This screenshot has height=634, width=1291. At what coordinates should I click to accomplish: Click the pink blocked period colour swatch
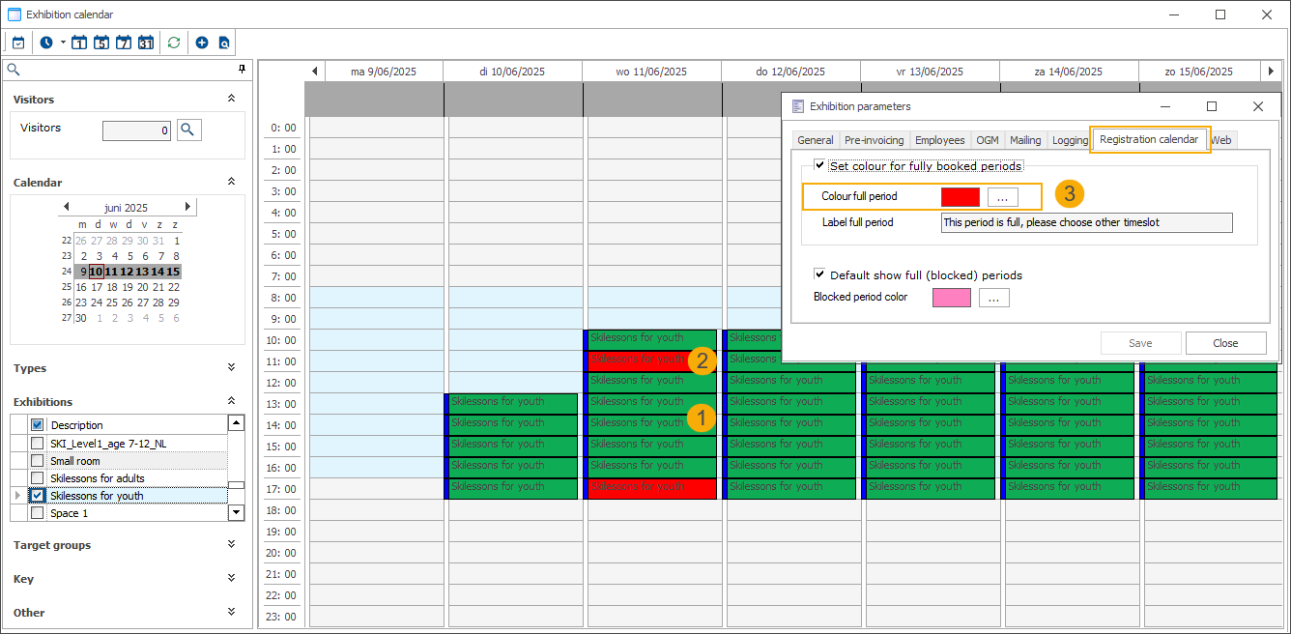pyautogui.click(x=951, y=298)
